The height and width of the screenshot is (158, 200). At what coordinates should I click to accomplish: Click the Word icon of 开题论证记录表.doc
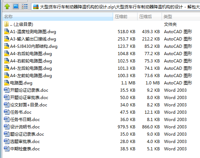point(7,90)
